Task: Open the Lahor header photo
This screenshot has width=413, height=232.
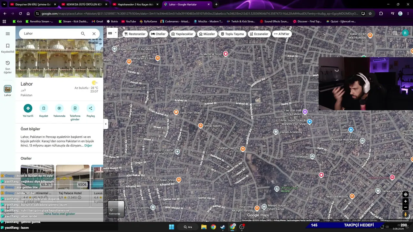Action: pos(59,58)
